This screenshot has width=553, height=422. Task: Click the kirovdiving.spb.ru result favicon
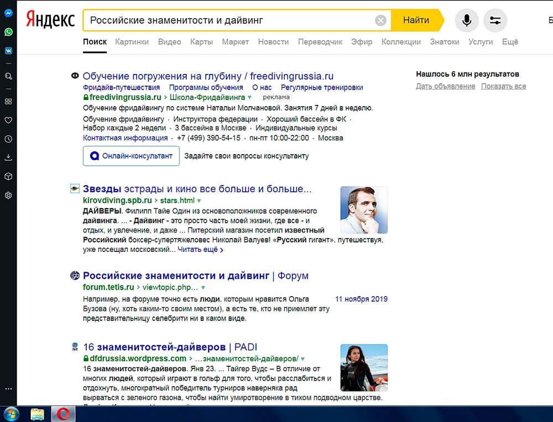coord(75,189)
